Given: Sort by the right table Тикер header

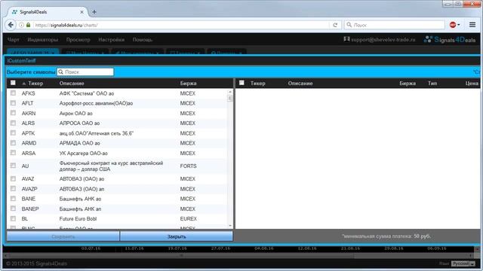Looking at the screenshot, I should (x=258, y=84).
